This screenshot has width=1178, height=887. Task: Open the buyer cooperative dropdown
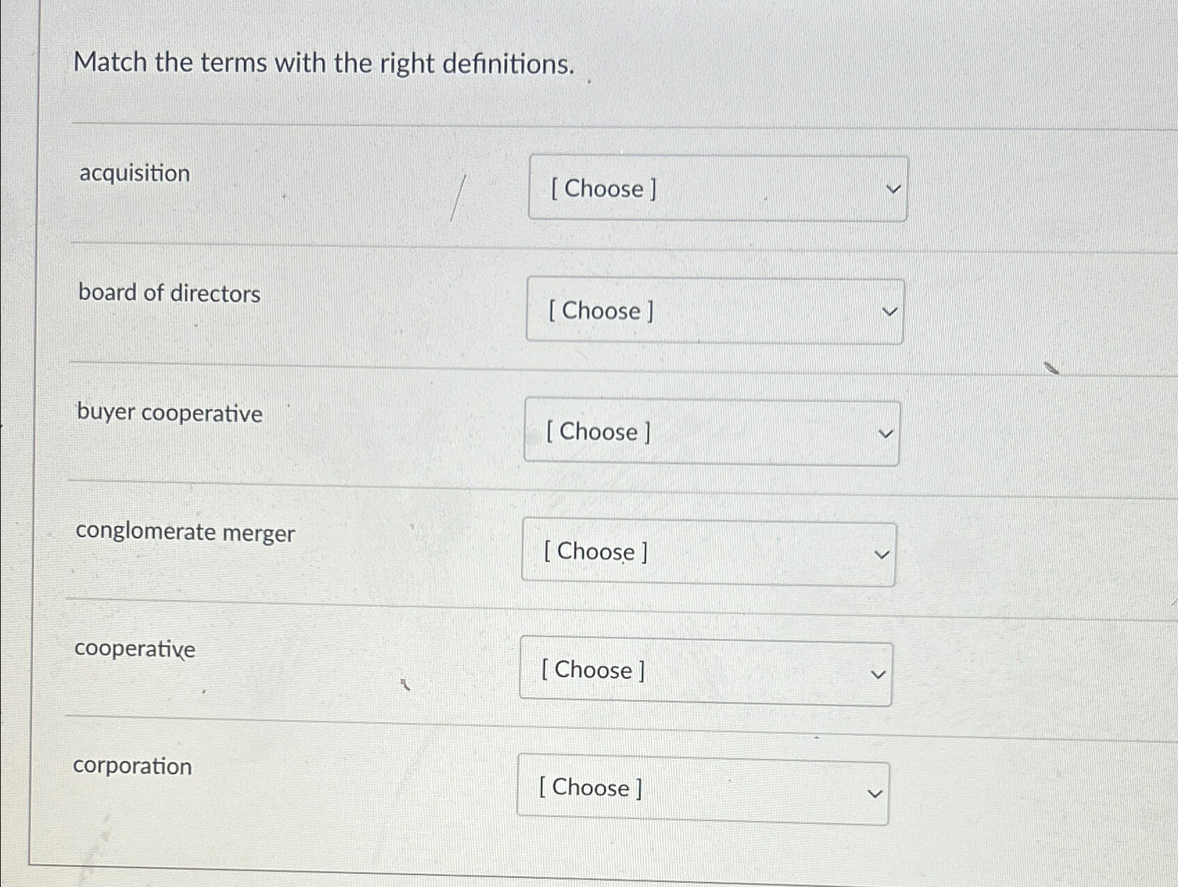[x=711, y=432]
